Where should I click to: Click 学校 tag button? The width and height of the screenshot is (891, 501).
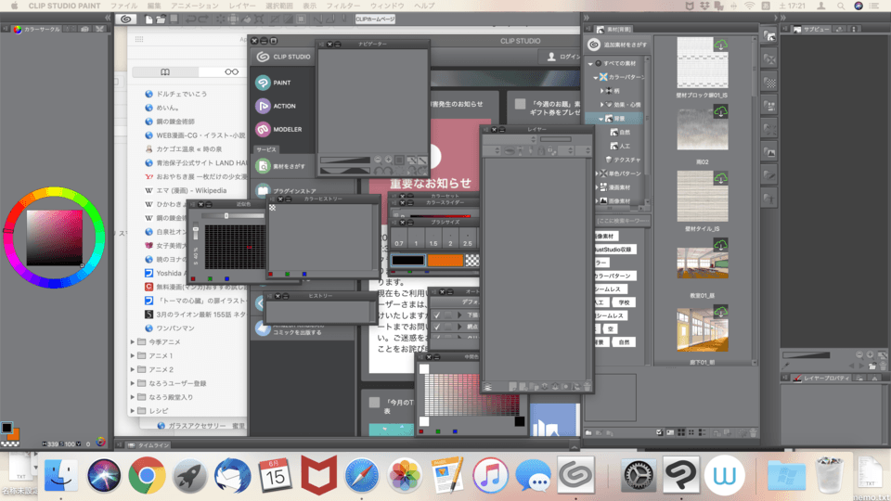624,302
